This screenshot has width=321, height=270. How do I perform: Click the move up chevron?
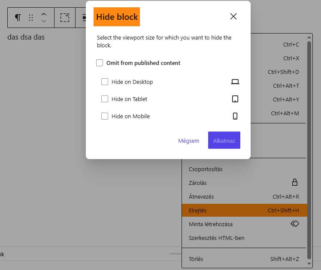tap(44, 14)
